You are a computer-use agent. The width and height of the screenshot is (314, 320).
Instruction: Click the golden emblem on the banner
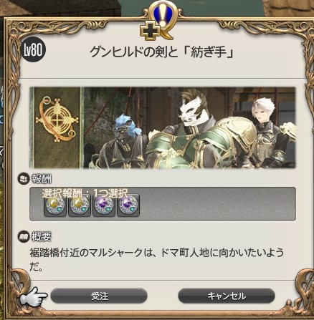[x=57, y=119]
